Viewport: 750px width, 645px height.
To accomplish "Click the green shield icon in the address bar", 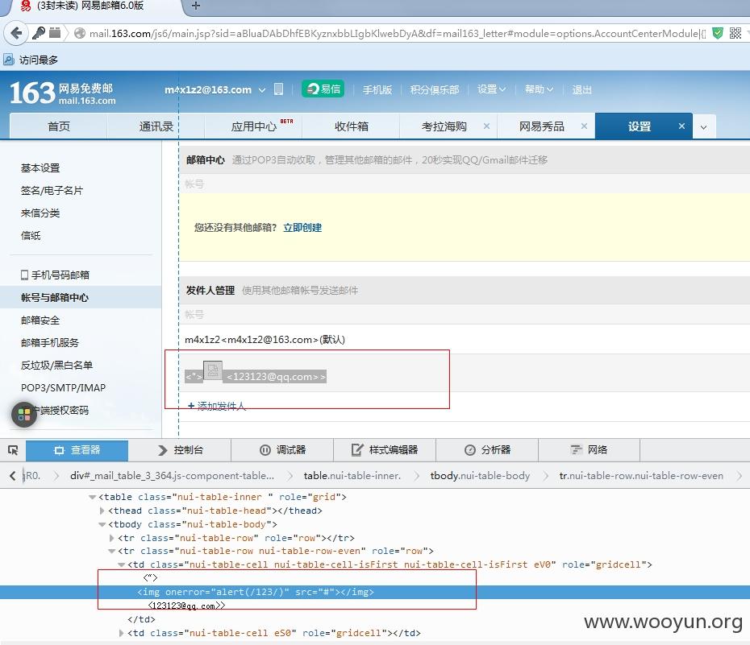I will [718, 34].
